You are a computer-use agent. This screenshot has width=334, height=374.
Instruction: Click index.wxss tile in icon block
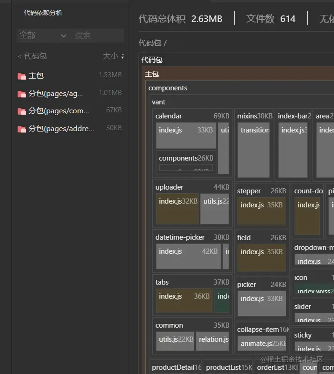[x=314, y=289]
